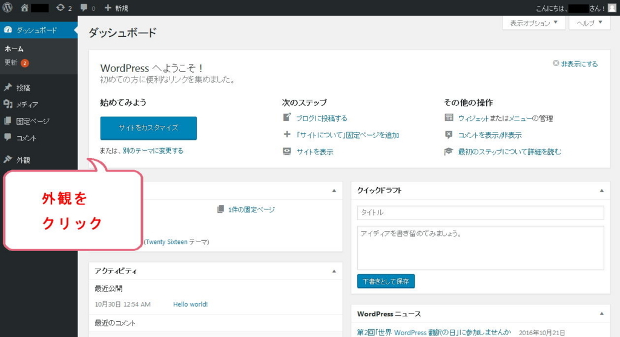Collapse the WordPress ニュース panel with arrow
Viewport: 620px width, 337px height.
(601, 313)
